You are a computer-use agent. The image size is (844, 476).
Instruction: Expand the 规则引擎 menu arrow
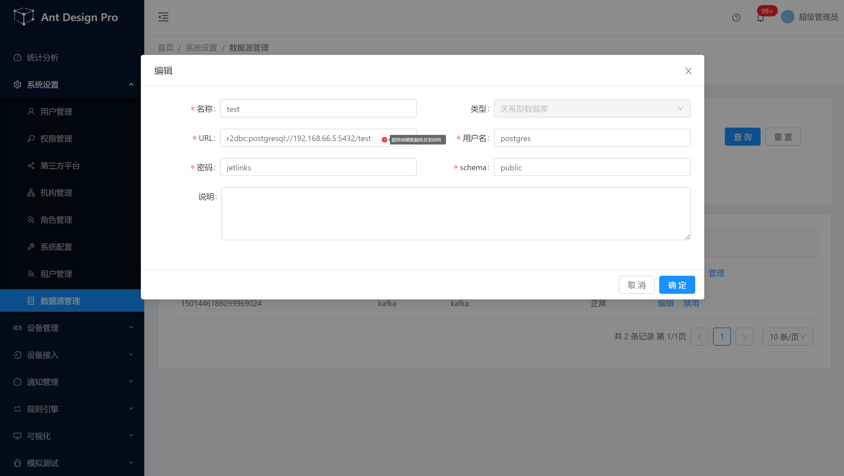point(131,408)
